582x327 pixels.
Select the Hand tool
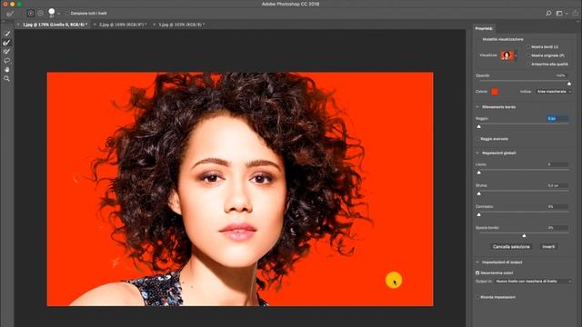point(6,69)
